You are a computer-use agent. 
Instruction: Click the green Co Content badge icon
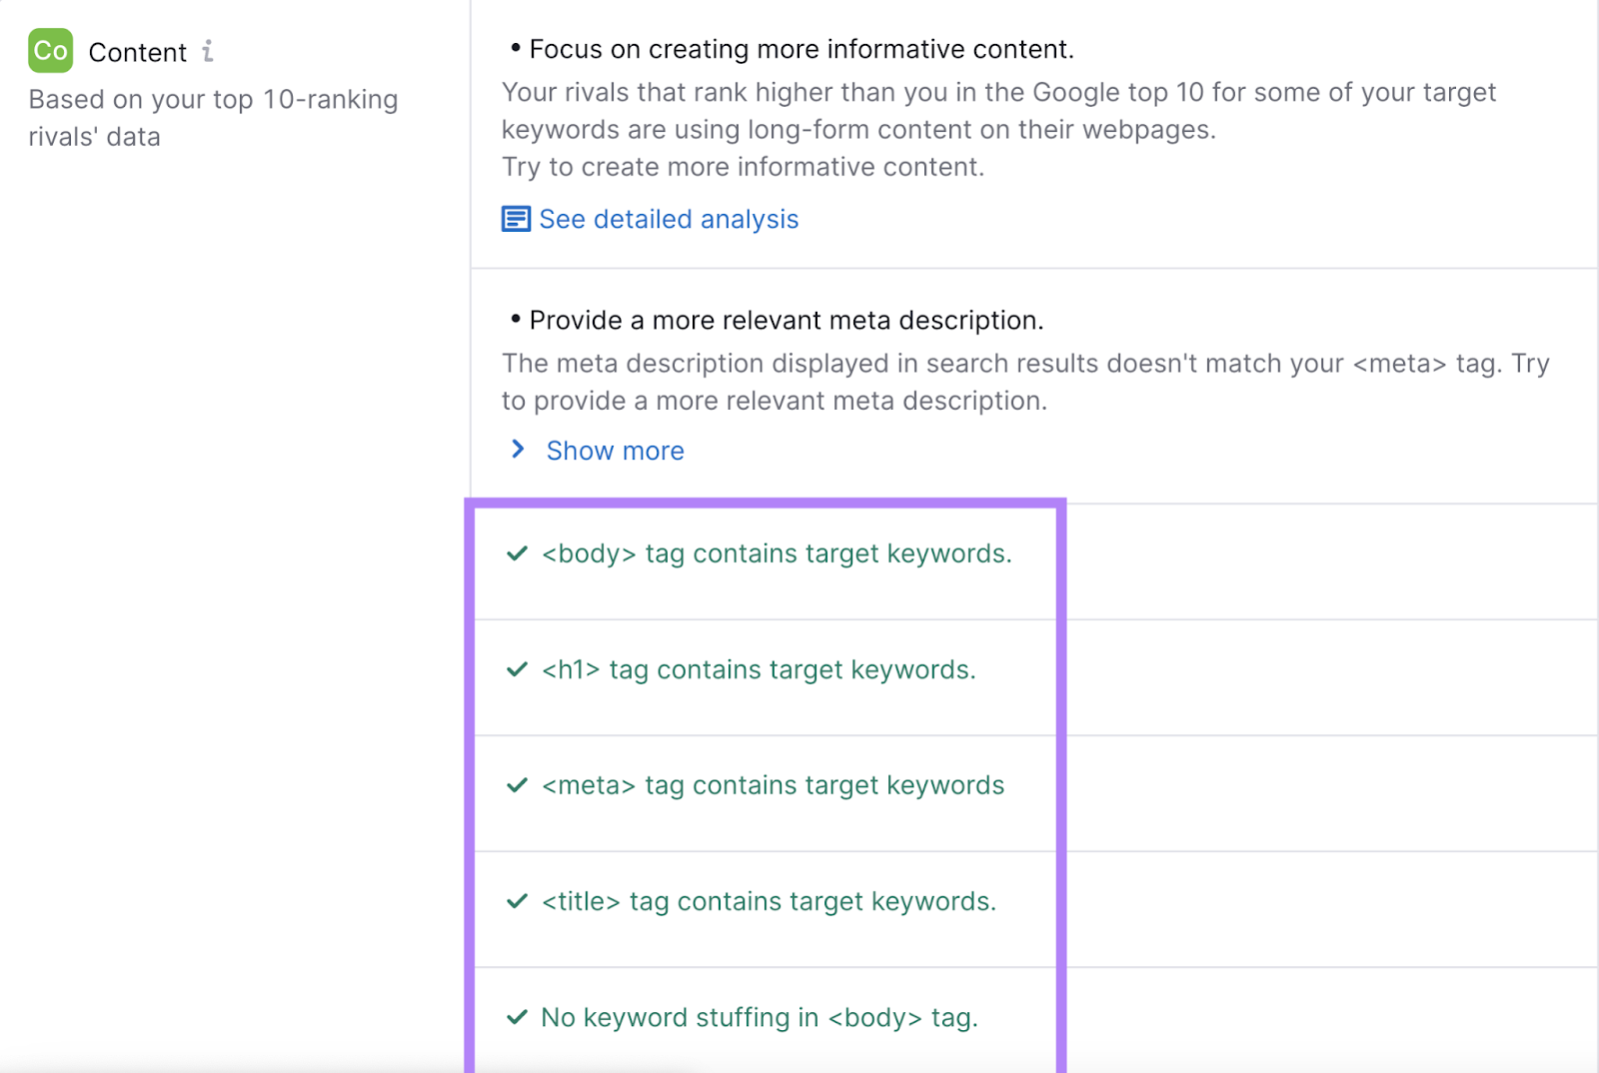pyautogui.click(x=49, y=51)
